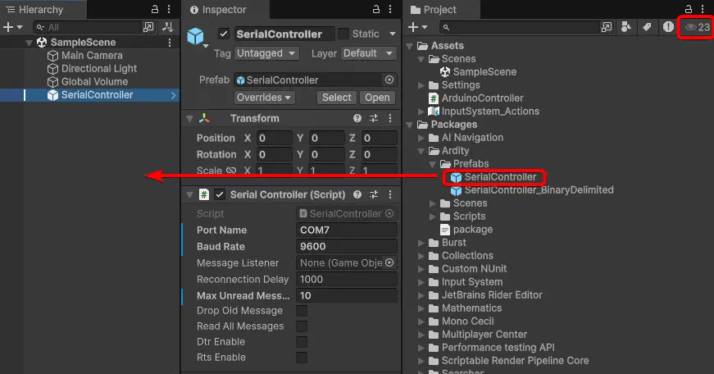The width and height of the screenshot is (714, 374).
Task: Open the Search by Label filter
Action: tap(647, 27)
